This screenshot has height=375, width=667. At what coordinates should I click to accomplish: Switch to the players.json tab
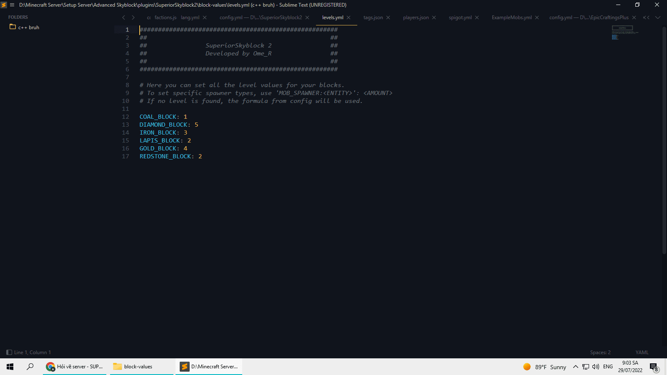click(416, 17)
